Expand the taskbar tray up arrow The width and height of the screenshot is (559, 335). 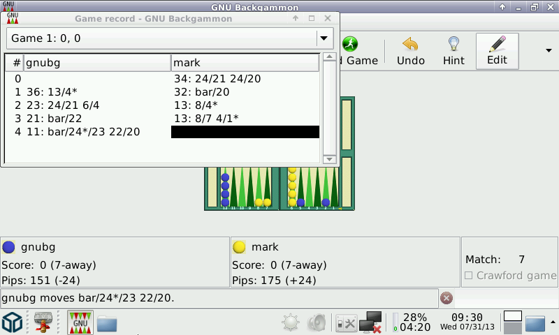[x=553, y=322]
